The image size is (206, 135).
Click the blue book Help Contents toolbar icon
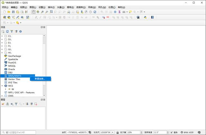(152, 17)
